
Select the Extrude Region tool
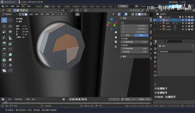click(x=4, y=44)
